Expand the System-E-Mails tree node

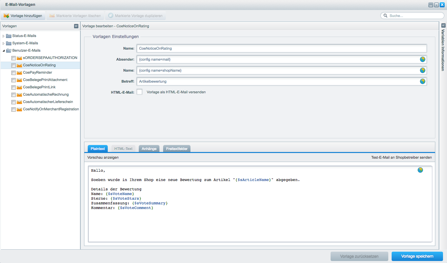tap(4, 43)
